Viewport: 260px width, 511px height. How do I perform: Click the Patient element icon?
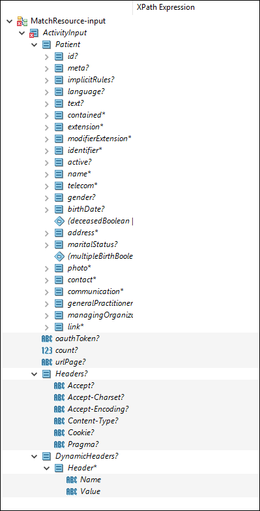point(46,44)
